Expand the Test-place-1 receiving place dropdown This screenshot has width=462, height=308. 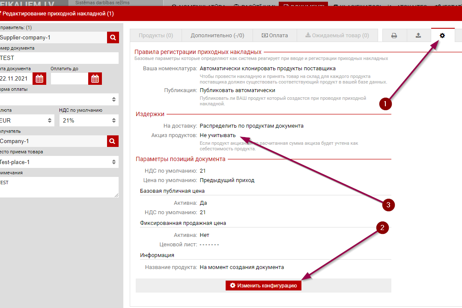point(59,162)
